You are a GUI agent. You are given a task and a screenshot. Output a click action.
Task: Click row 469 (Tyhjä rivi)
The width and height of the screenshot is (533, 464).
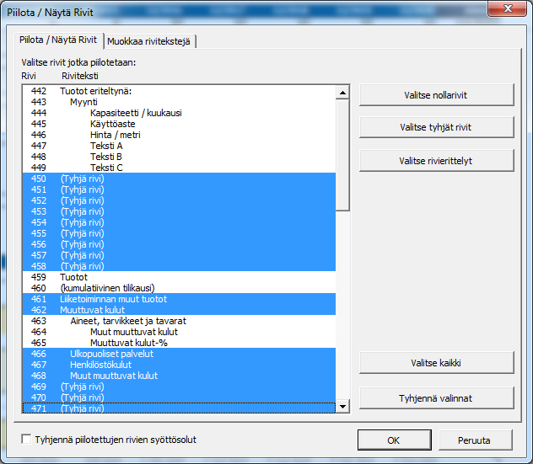point(179,387)
